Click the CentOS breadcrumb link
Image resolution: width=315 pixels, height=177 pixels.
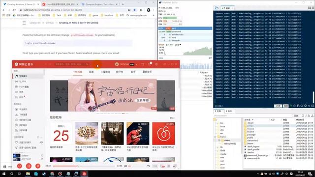[50, 23]
